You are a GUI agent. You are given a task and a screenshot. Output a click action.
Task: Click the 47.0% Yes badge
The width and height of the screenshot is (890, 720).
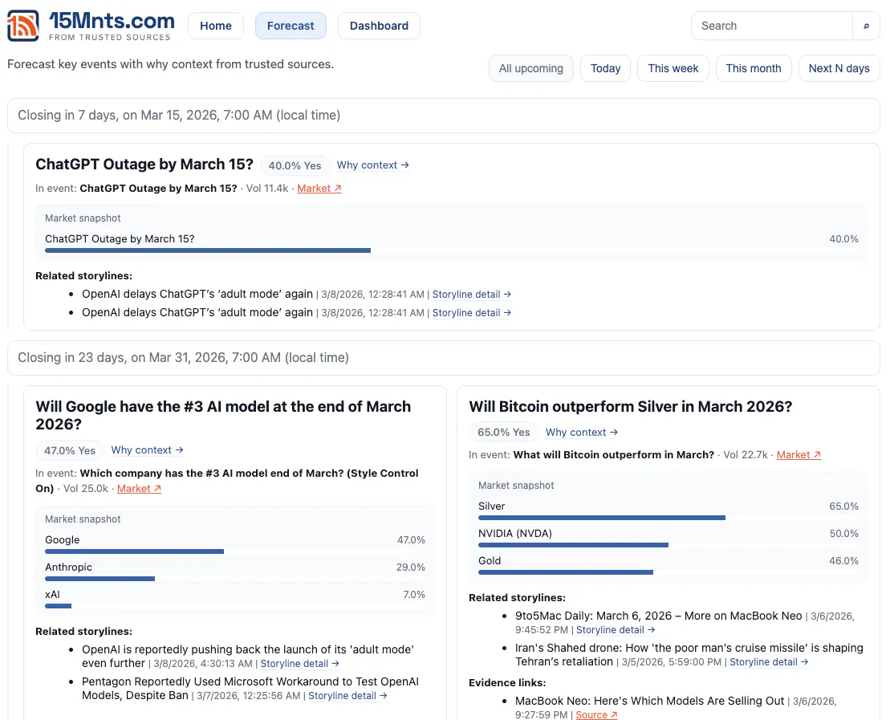(70, 451)
